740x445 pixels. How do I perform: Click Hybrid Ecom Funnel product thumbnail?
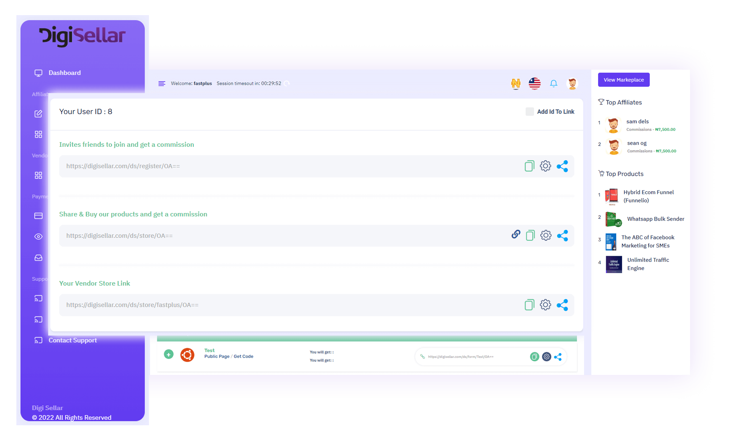612,196
